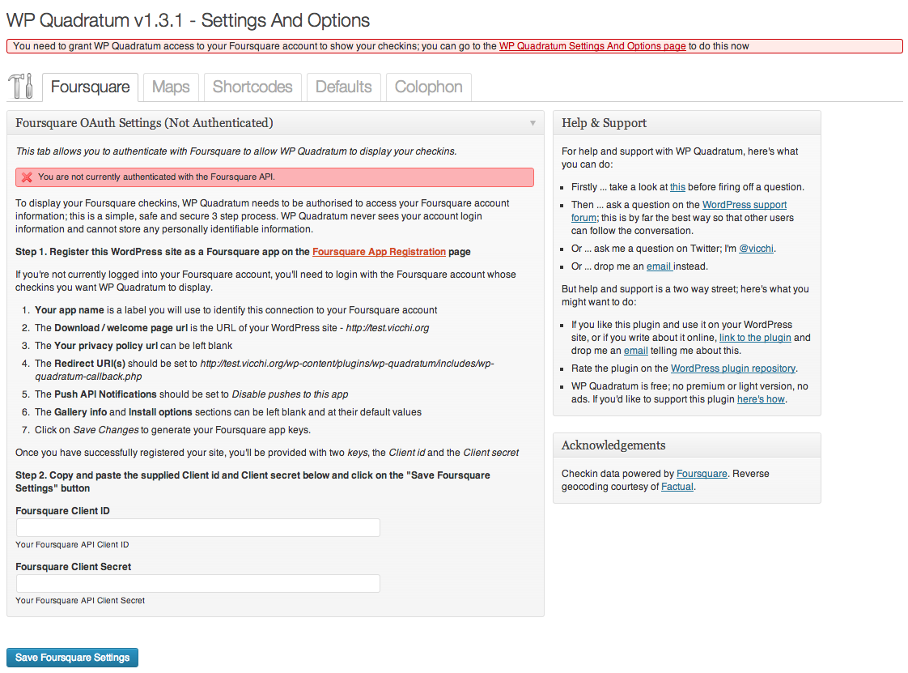Open the Foursquare link in Acknowledgements

[x=702, y=474]
